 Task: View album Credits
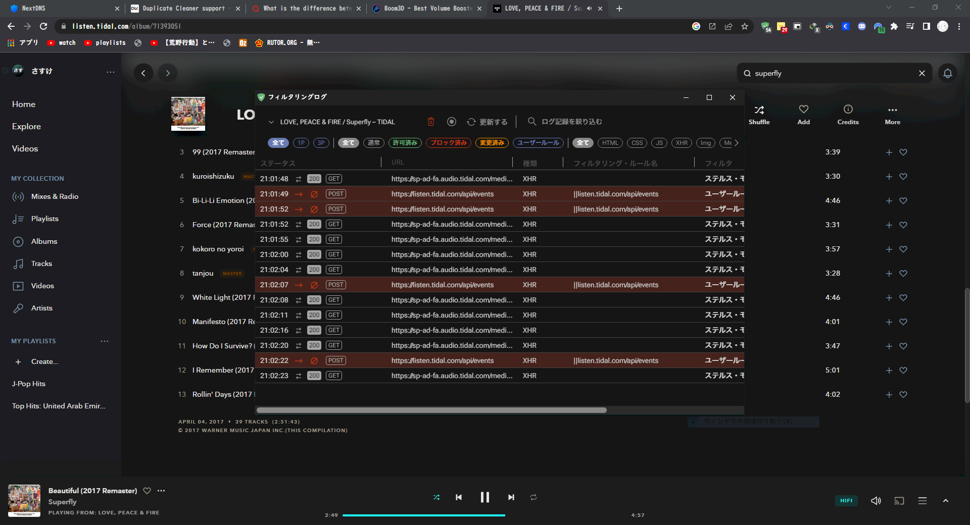click(848, 115)
